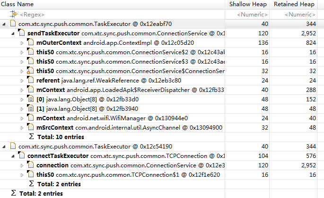Click the WifiManager mContext object icon
324x198 pixels.
pyautogui.click(x=31, y=118)
